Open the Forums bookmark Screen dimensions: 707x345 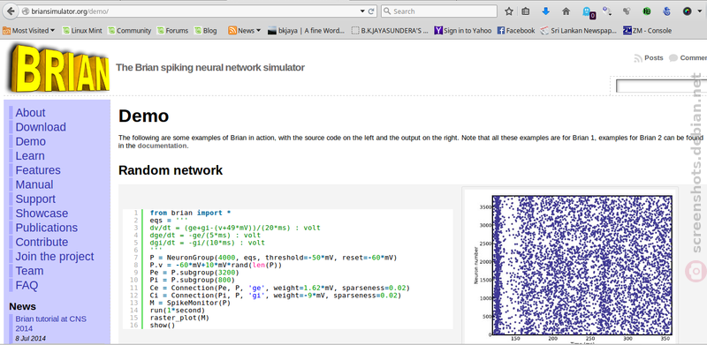coord(172,31)
